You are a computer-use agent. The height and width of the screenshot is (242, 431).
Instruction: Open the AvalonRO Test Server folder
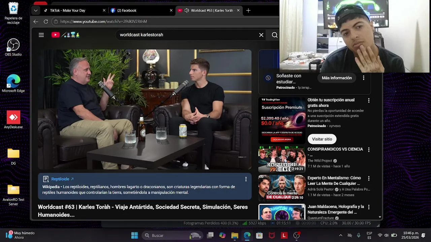tap(13, 195)
